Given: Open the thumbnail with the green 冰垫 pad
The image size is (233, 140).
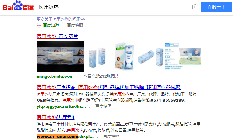Looking at the screenshot, I should (190, 56).
